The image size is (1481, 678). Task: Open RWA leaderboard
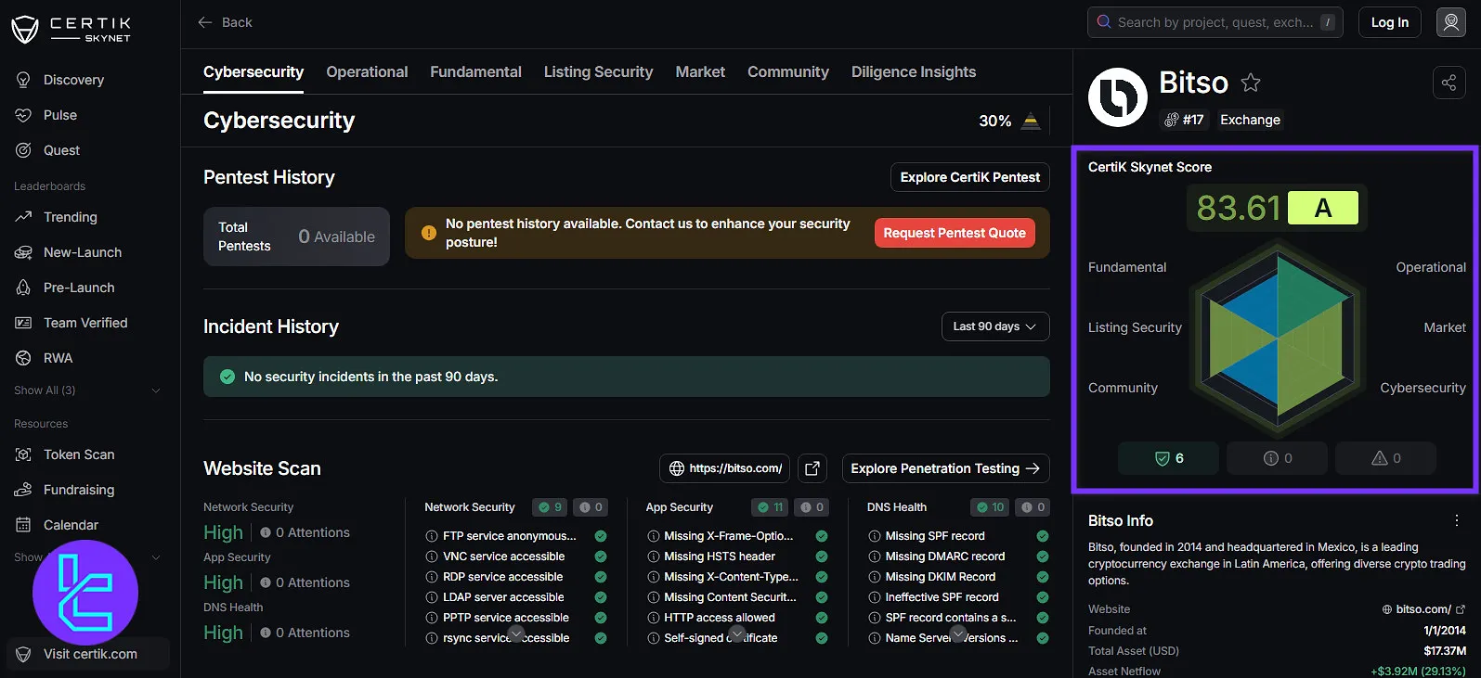[x=58, y=358]
